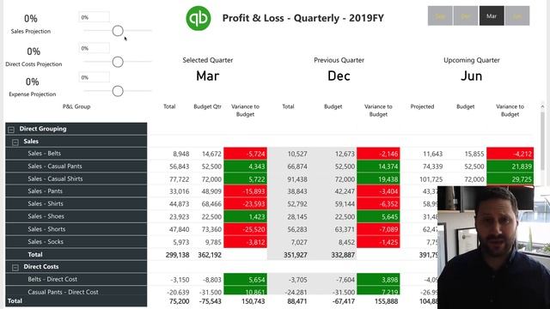This screenshot has height=309, width=550.
Task: Collapse the Direct Grouping row
Action: [x=11, y=130]
